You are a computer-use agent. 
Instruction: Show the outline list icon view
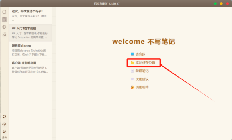pyautogui.click(x=4, y=34)
